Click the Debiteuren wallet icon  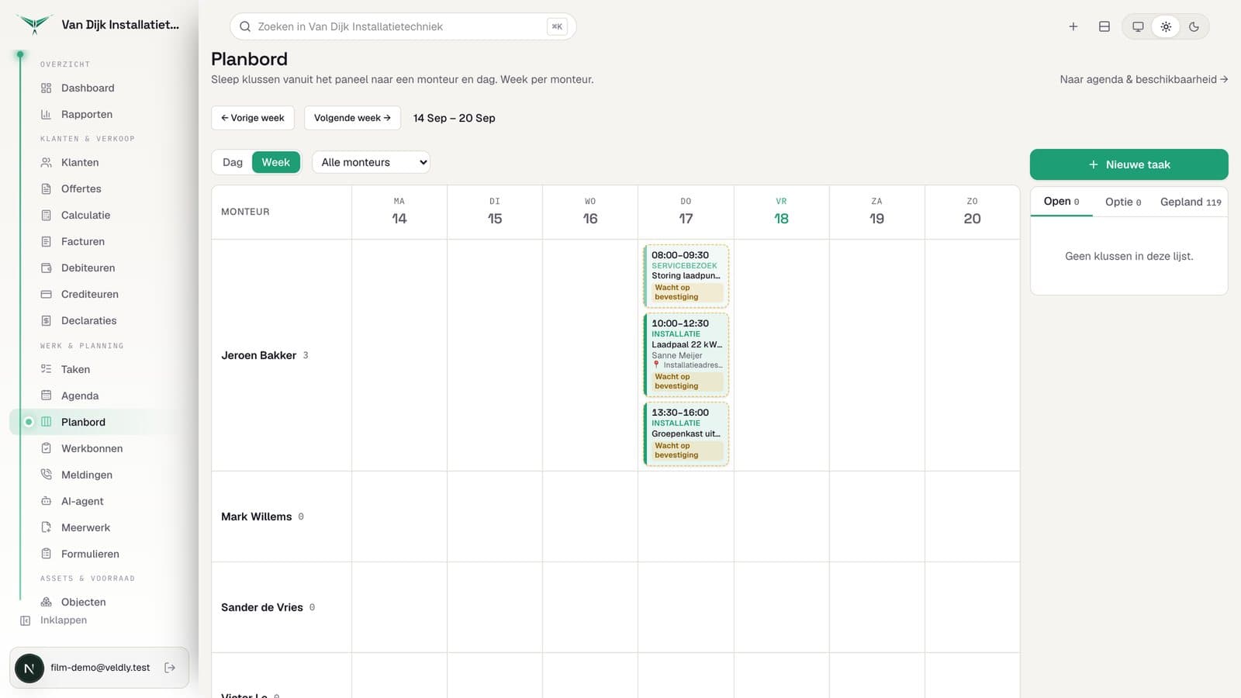(46, 268)
